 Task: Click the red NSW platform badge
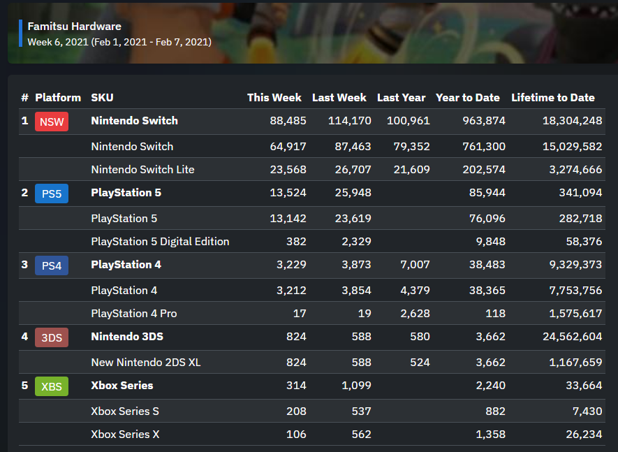(x=52, y=122)
